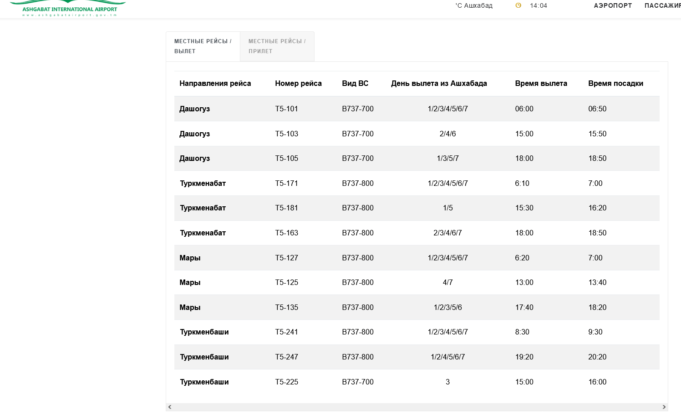The width and height of the screenshot is (681, 419).
Task: Click Туркменбаши destination in T5-225 row
Action: point(204,382)
